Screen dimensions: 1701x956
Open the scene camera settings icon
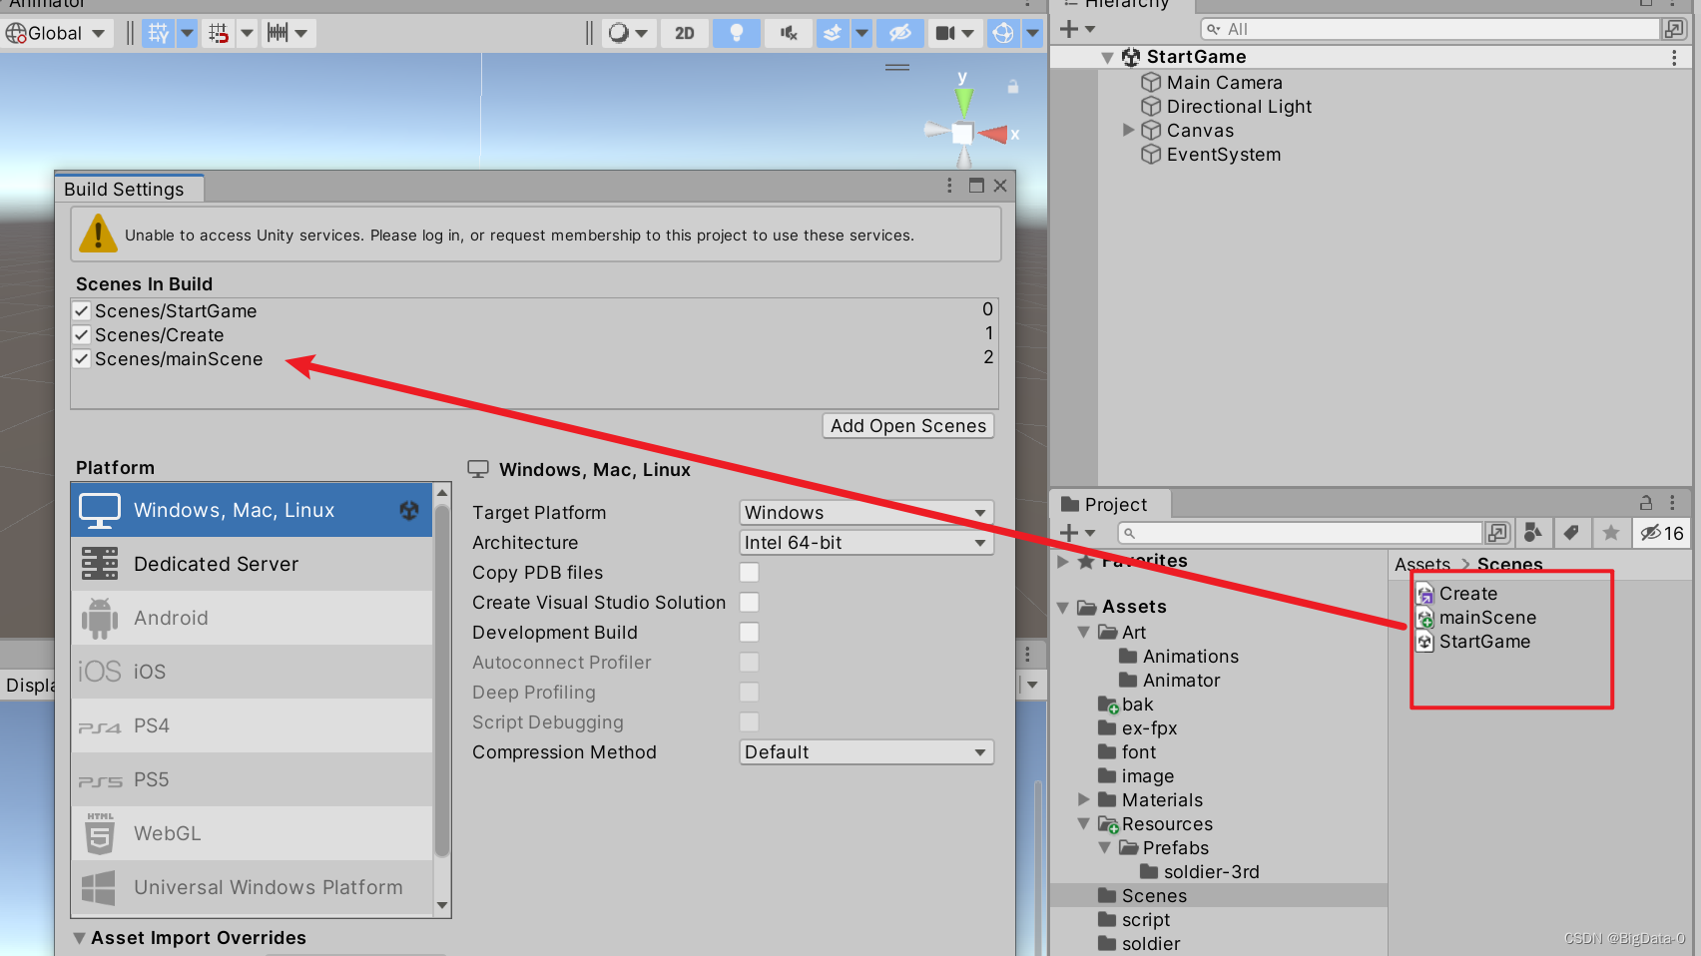[x=945, y=33]
